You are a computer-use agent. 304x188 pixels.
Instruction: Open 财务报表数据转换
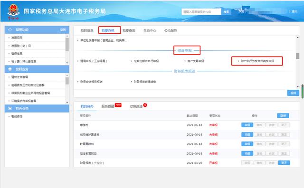click(x=145, y=82)
